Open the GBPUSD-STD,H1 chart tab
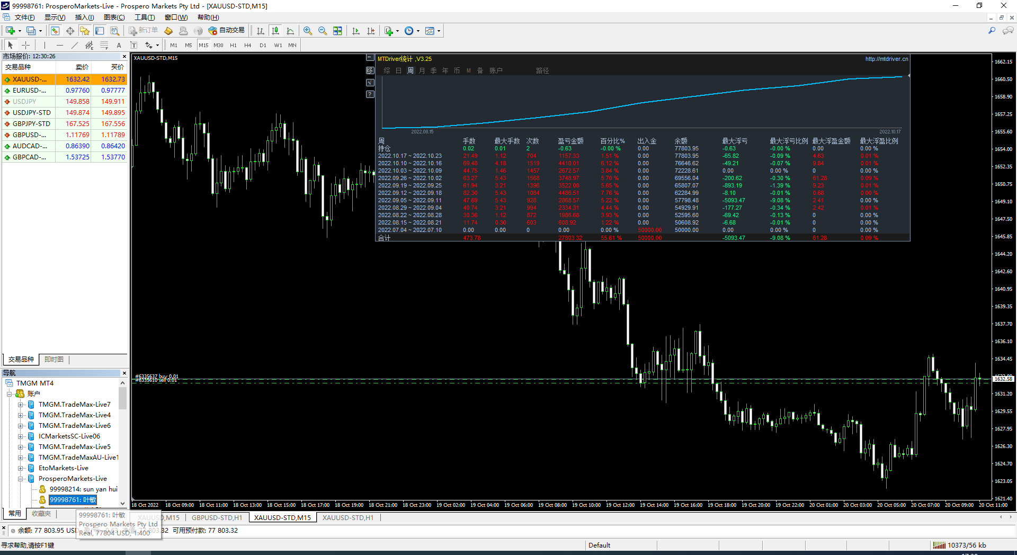Image resolution: width=1017 pixels, height=555 pixels. pyautogui.click(x=217, y=518)
